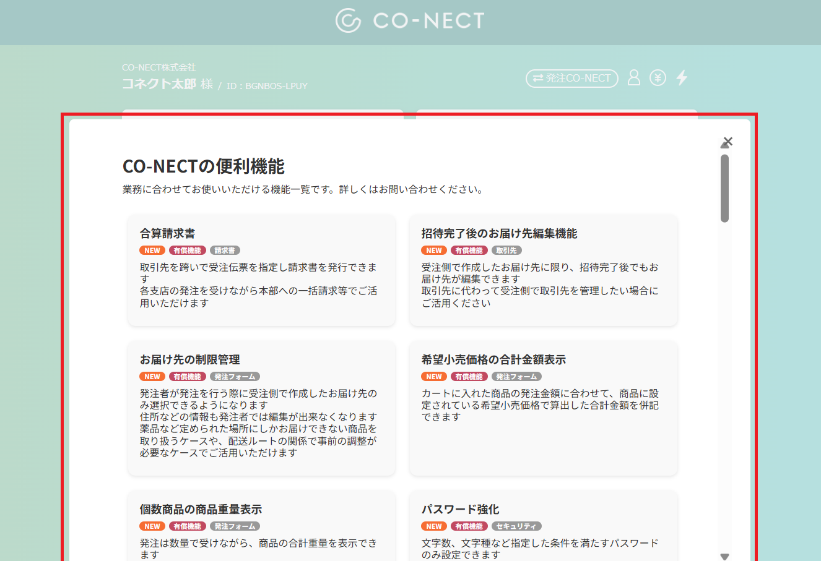Open the パスワード強化 card
Viewport: 821px width, 561px height.
[543, 526]
